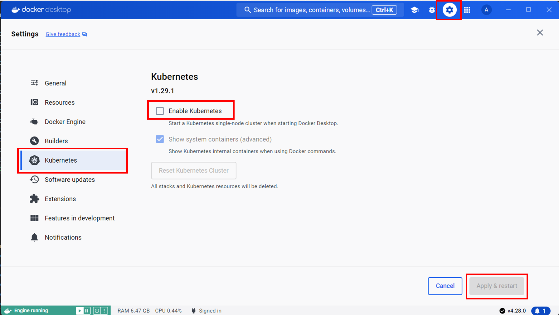Open Features in development section

[x=74, y=218]
